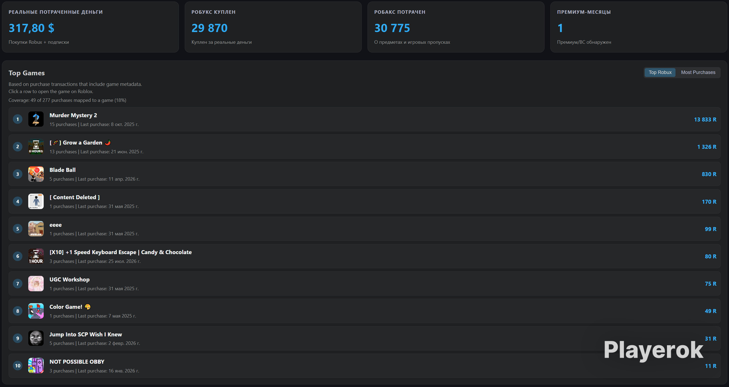
Task: Open the Blade Ball game icon
Action: click(36, 174)
